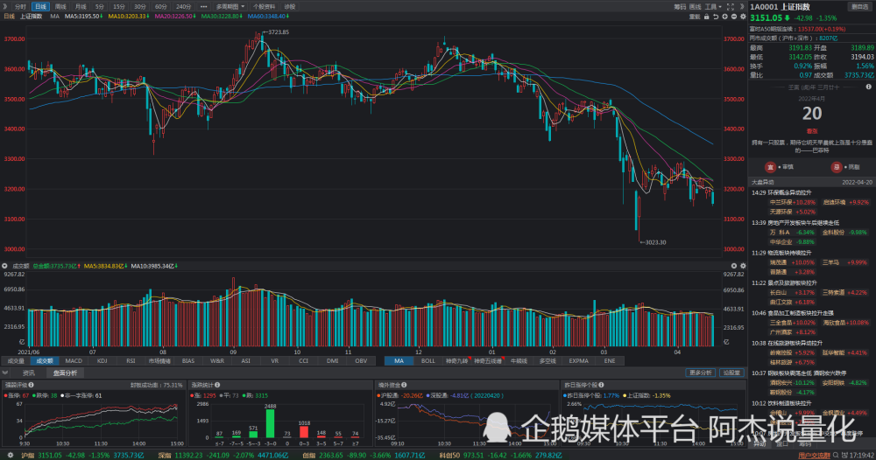
Task: Open more periods ellipsis menu
Action: point(203,7)
